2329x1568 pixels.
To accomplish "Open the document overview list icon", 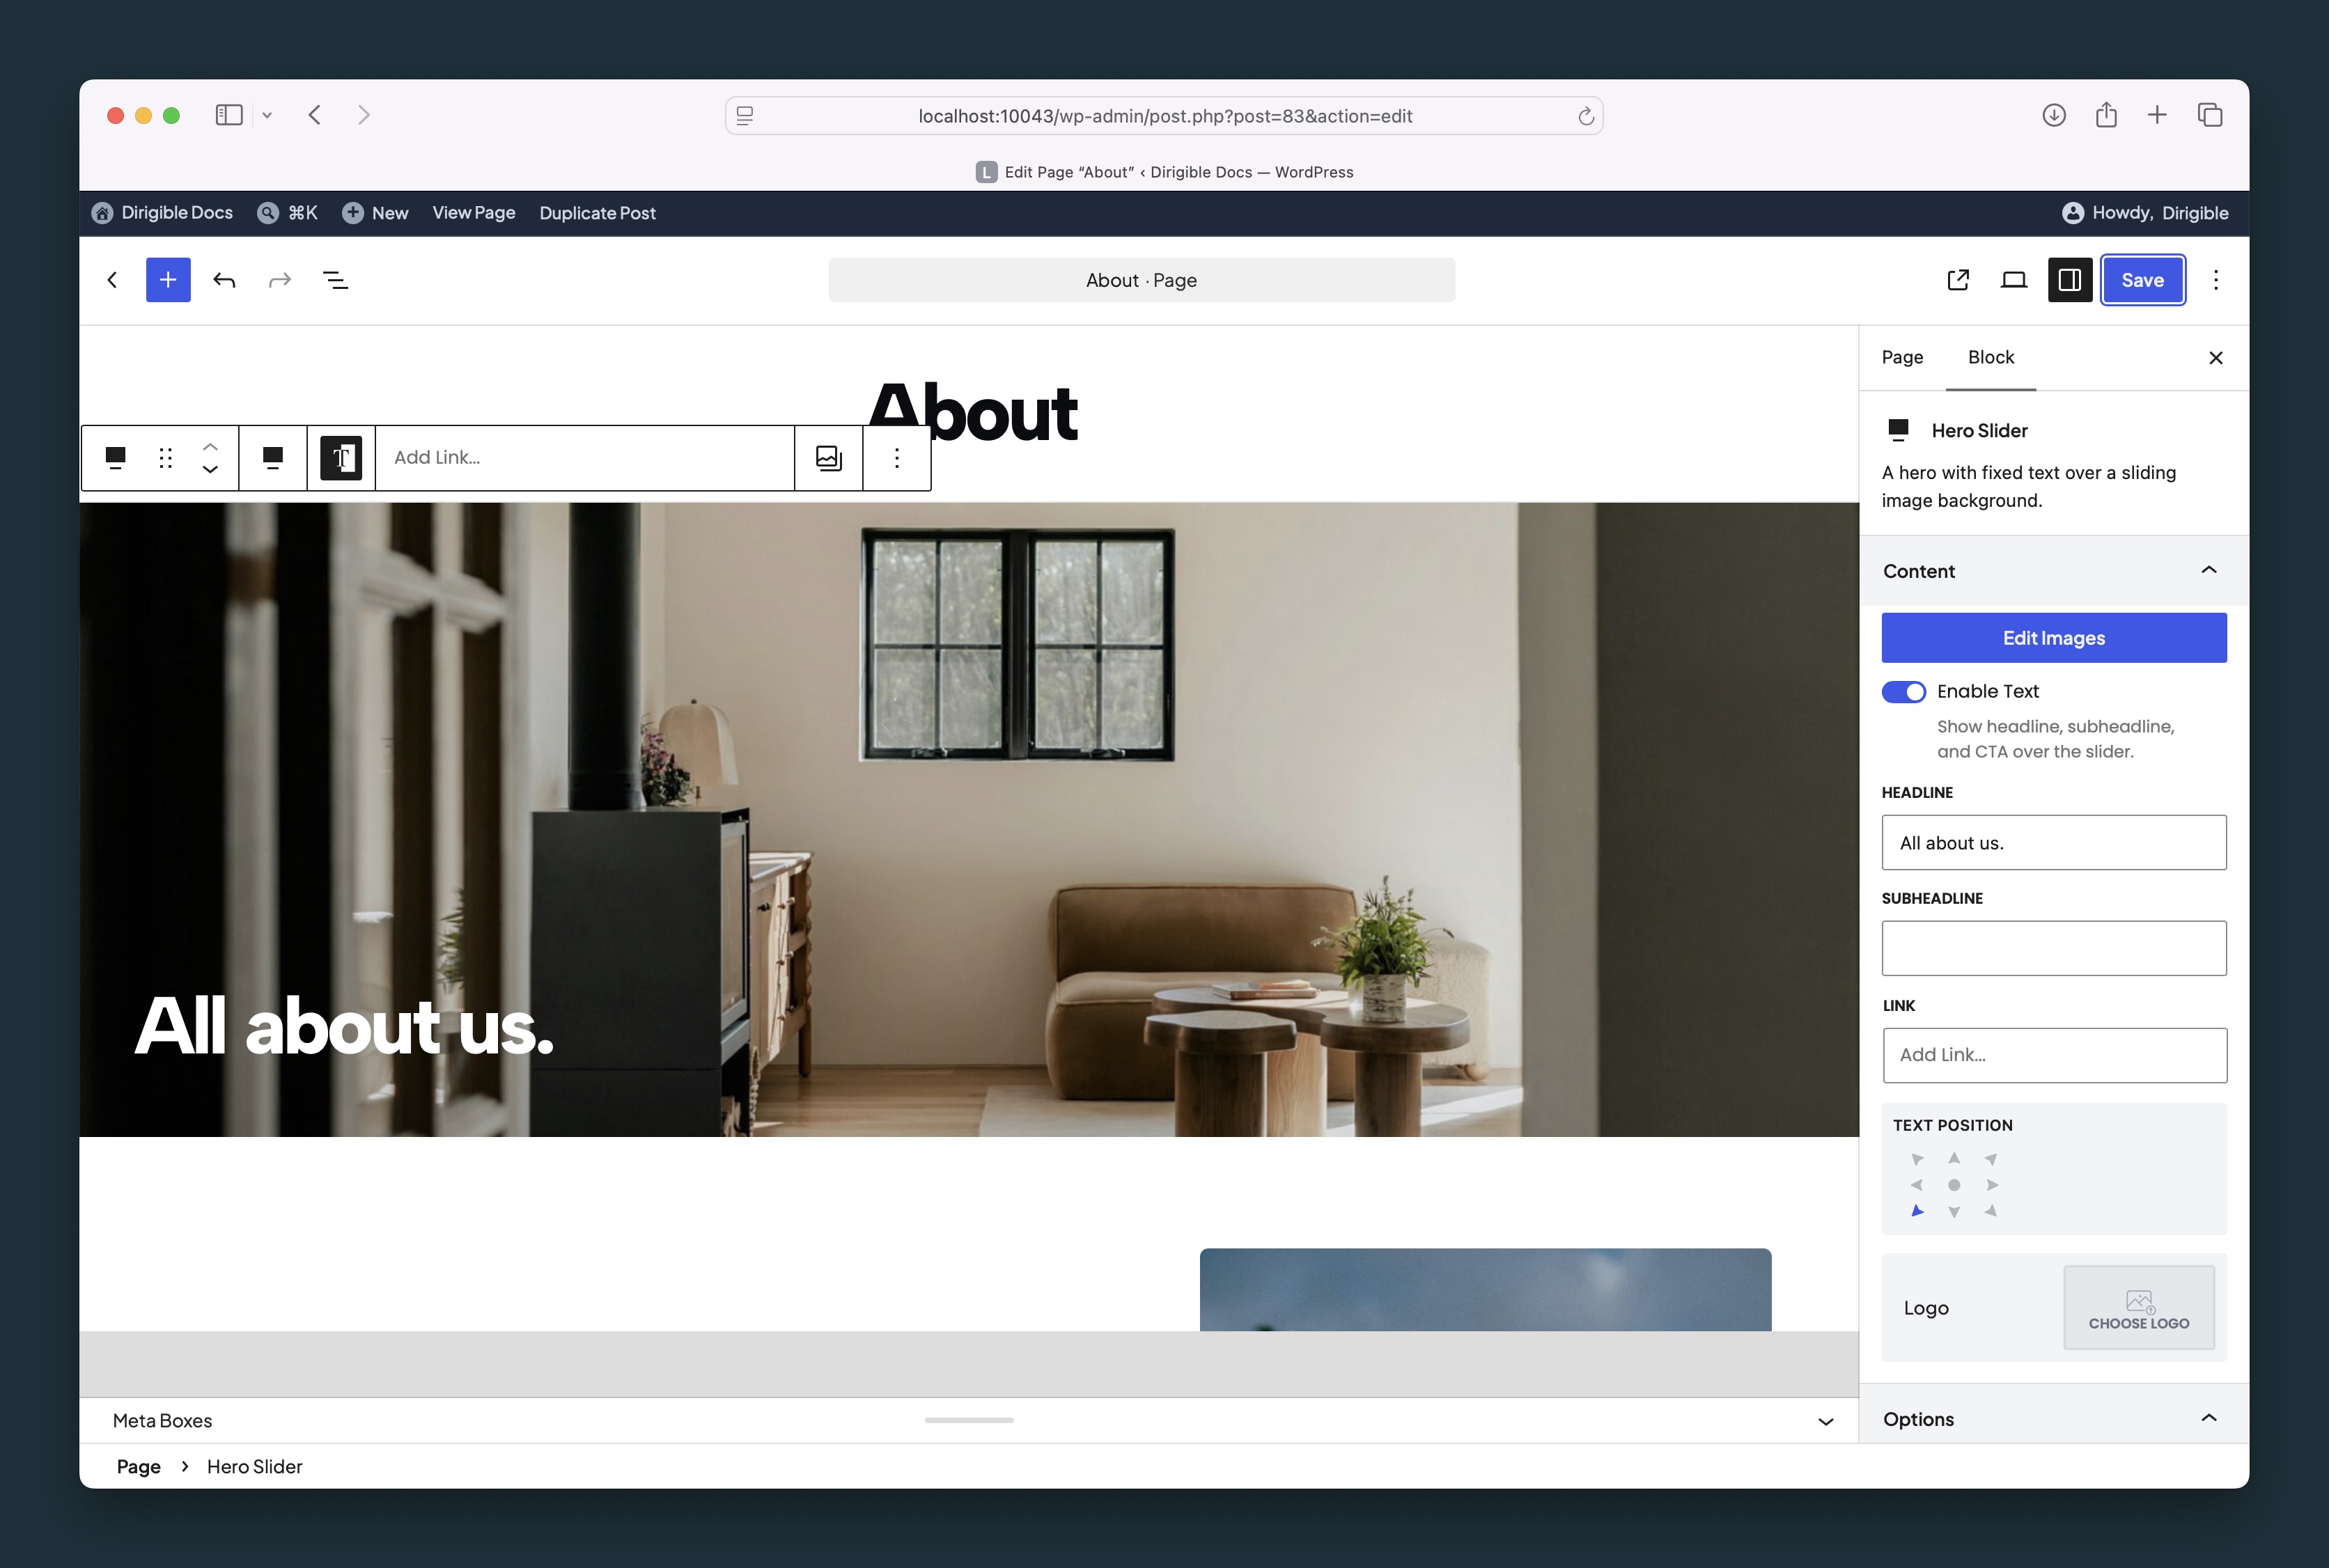I will [x=336, y=280].
